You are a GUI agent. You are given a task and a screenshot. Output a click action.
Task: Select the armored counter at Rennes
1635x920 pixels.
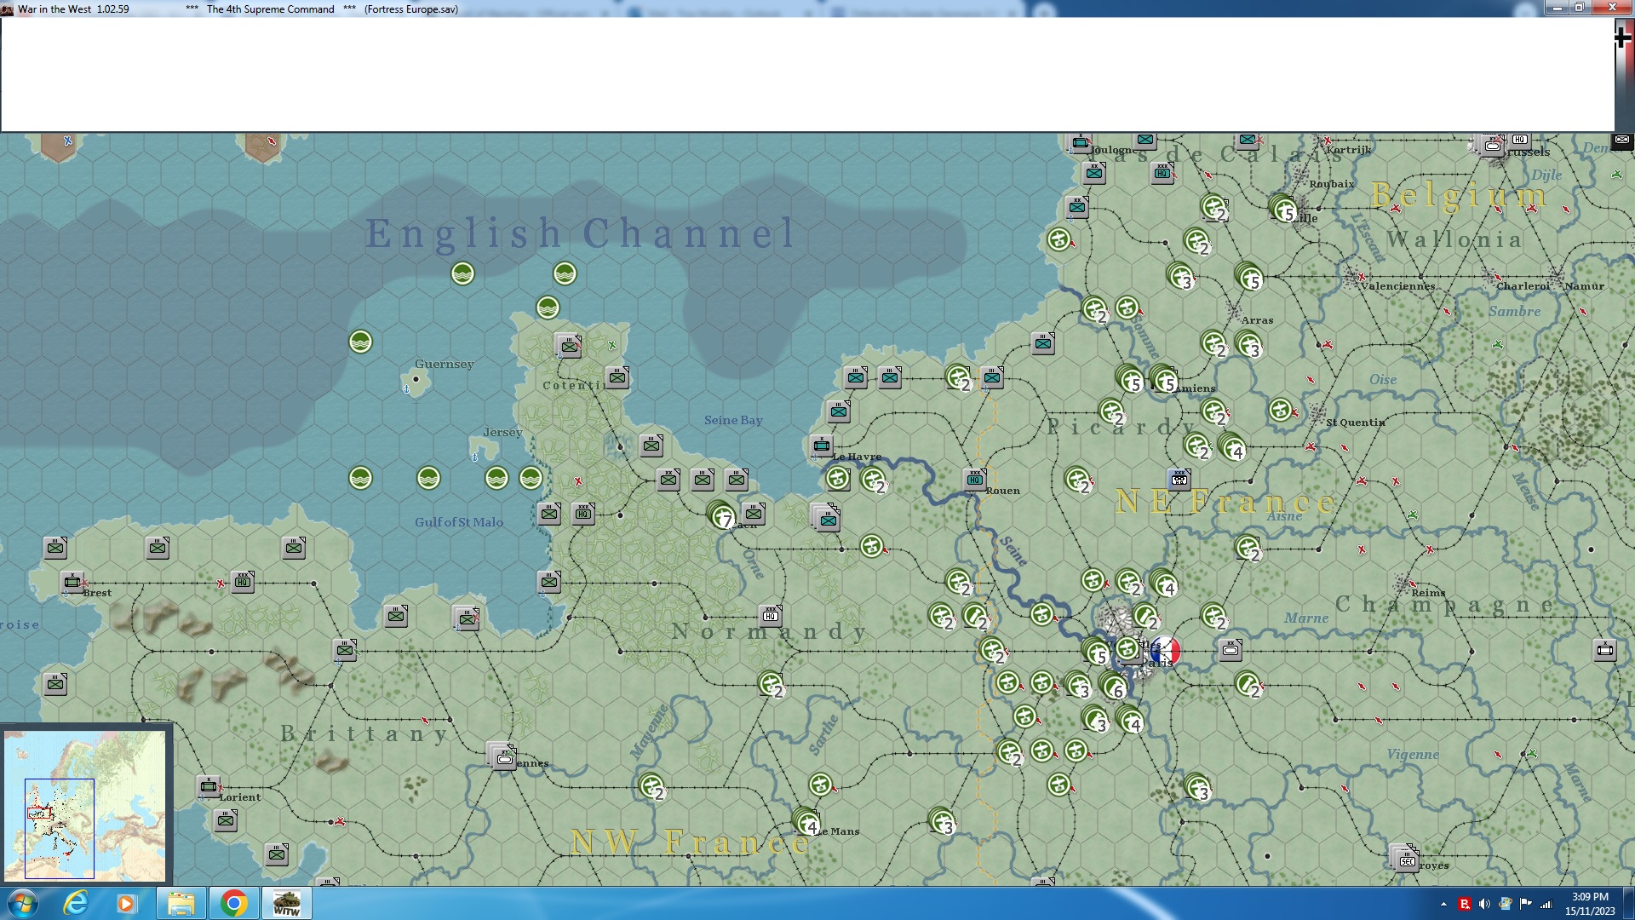pyautogui.click(x=503, y=756)
